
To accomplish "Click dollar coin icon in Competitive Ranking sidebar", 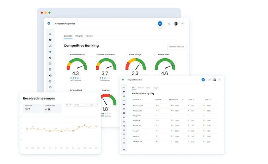I will [50, 58].
